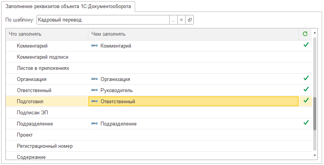Viewport: 324px width, 165px height.
Task: Toggle the green checkmark for Комментарий row
Action: point(306,45)
